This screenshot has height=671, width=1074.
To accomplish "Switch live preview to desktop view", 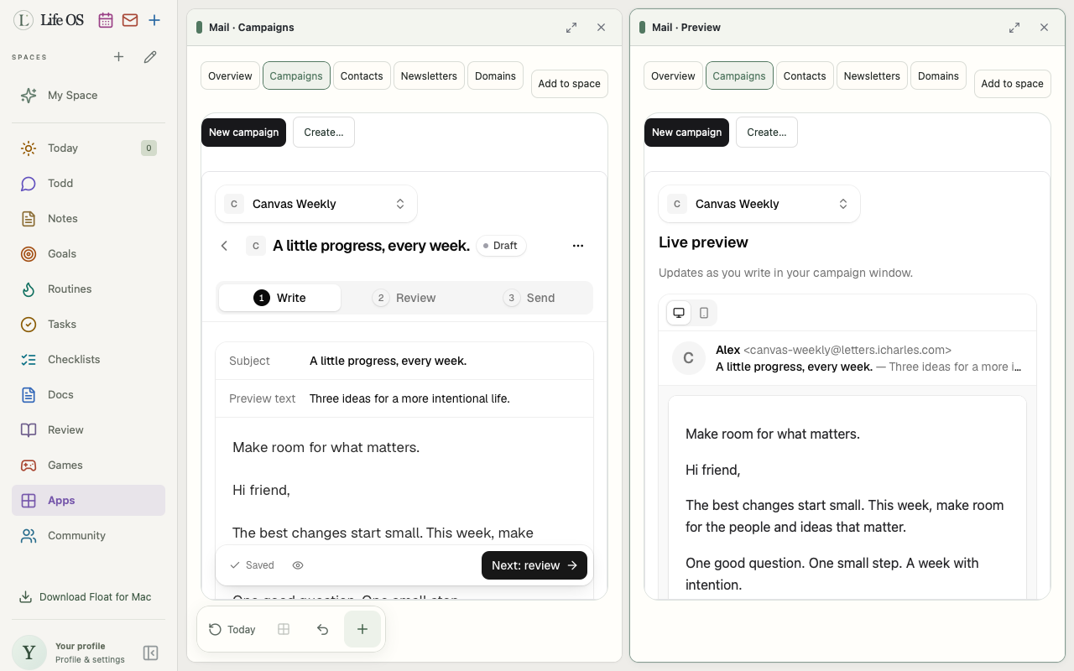I will [x=679, y=313].
